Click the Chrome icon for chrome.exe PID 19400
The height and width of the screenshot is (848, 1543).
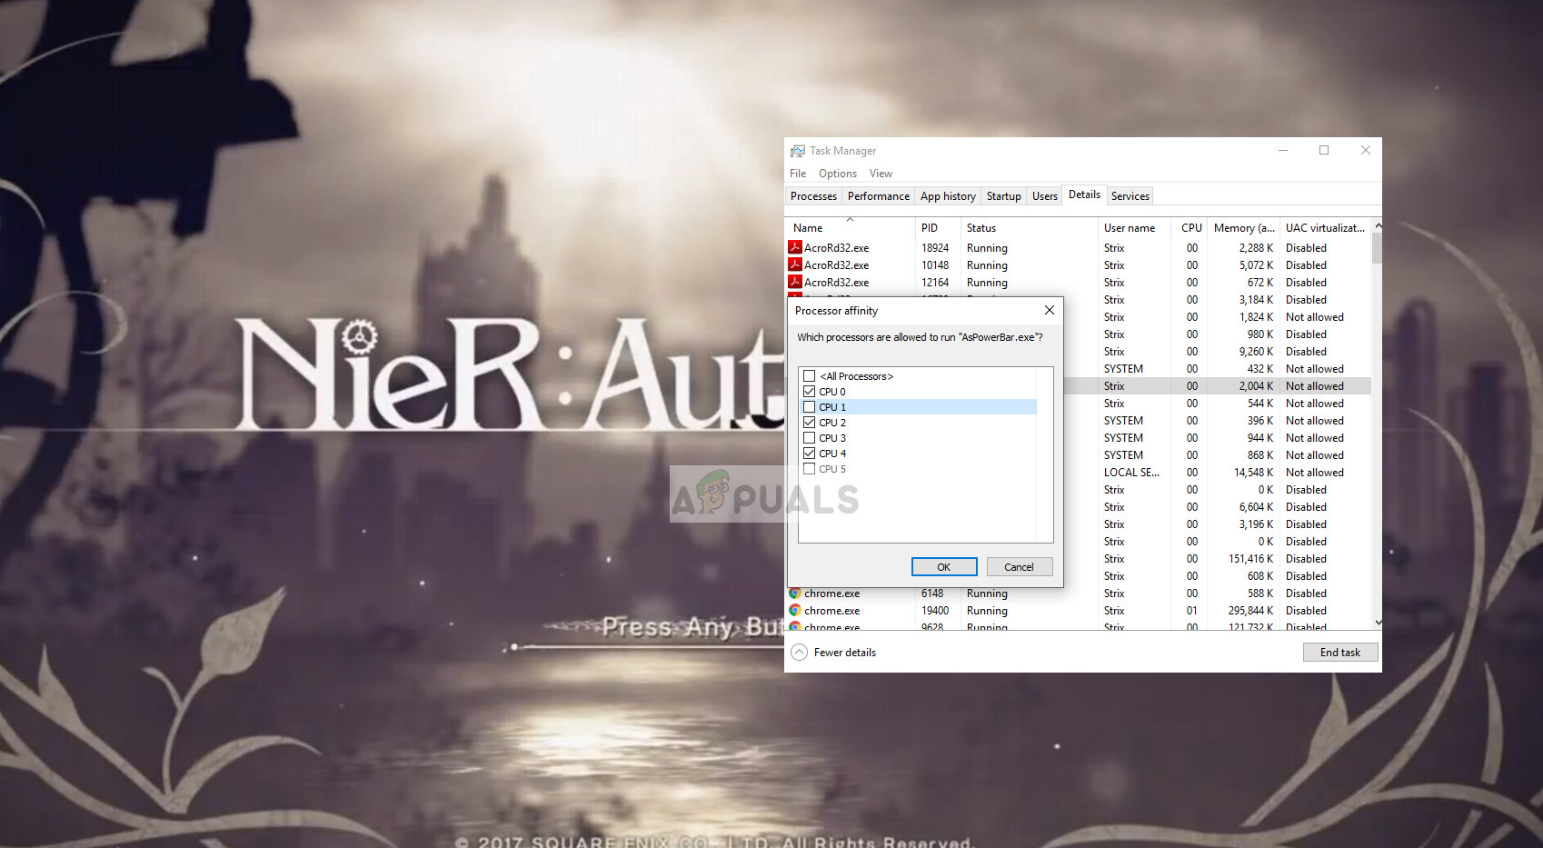[x=795, y=610]
